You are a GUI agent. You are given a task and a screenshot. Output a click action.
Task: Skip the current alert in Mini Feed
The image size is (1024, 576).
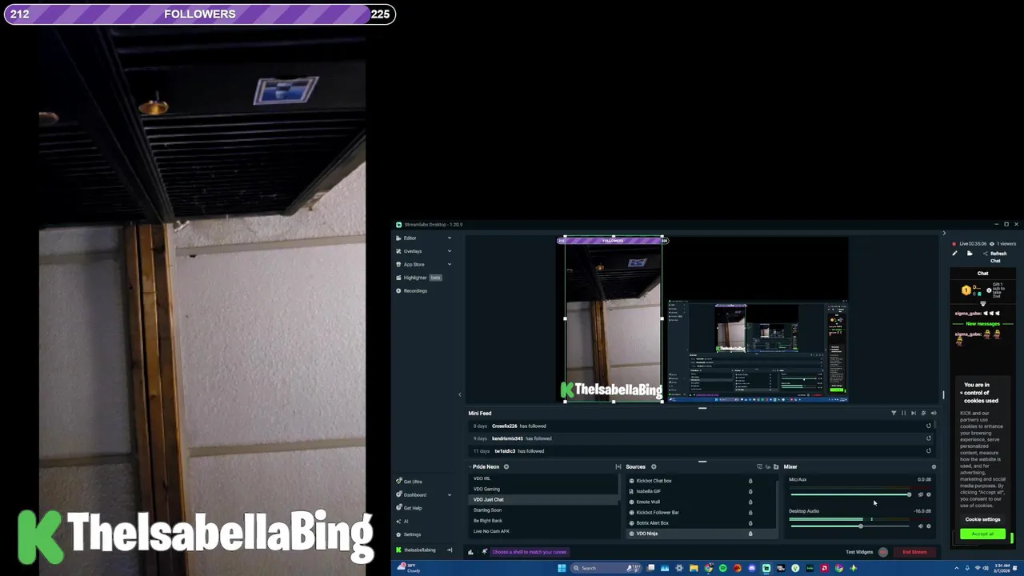(x=913, y=413)
